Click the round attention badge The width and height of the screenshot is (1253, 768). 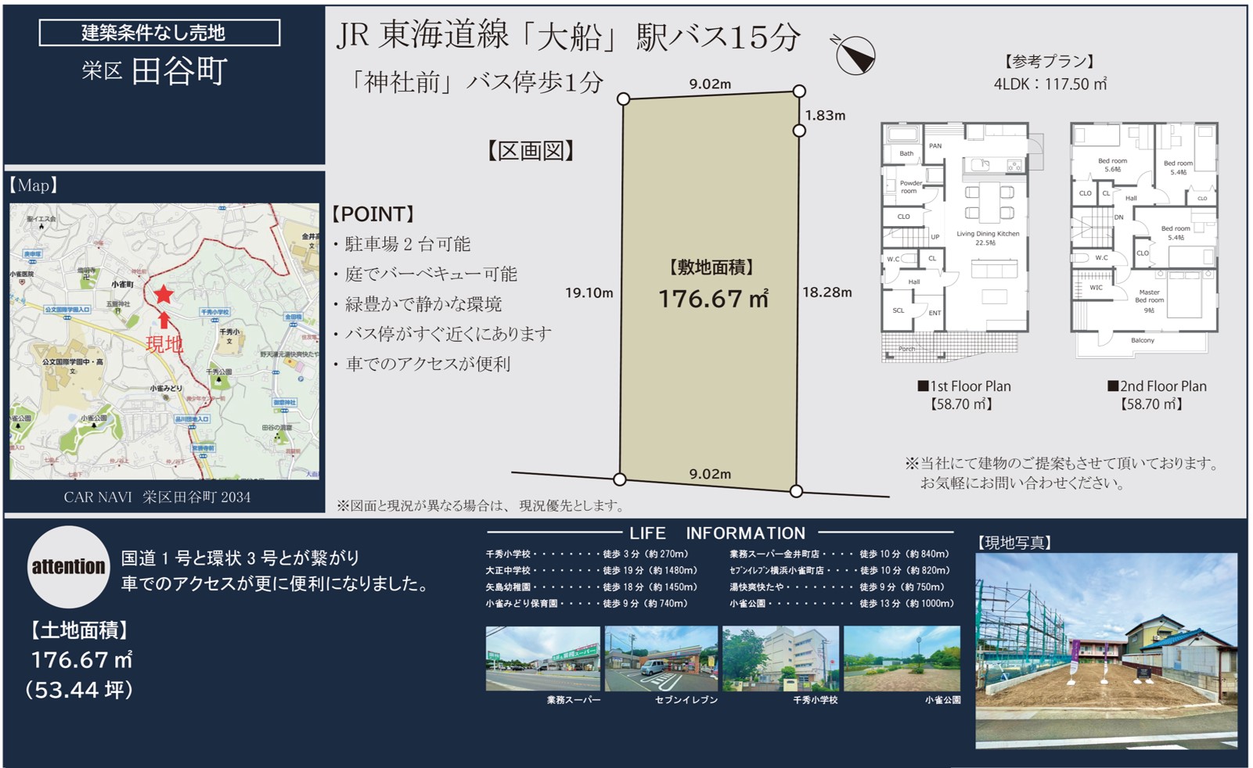[x=68, y=567]
